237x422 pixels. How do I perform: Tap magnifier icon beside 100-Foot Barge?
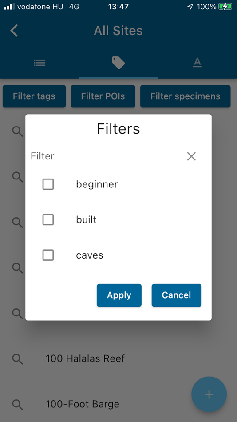click(18, 405)
